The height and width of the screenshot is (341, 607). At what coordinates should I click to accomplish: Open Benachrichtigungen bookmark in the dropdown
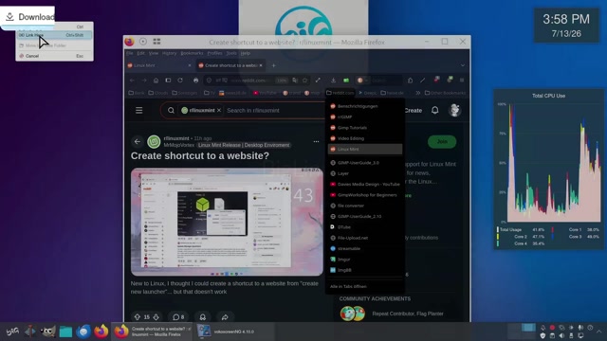pos(364,106)
